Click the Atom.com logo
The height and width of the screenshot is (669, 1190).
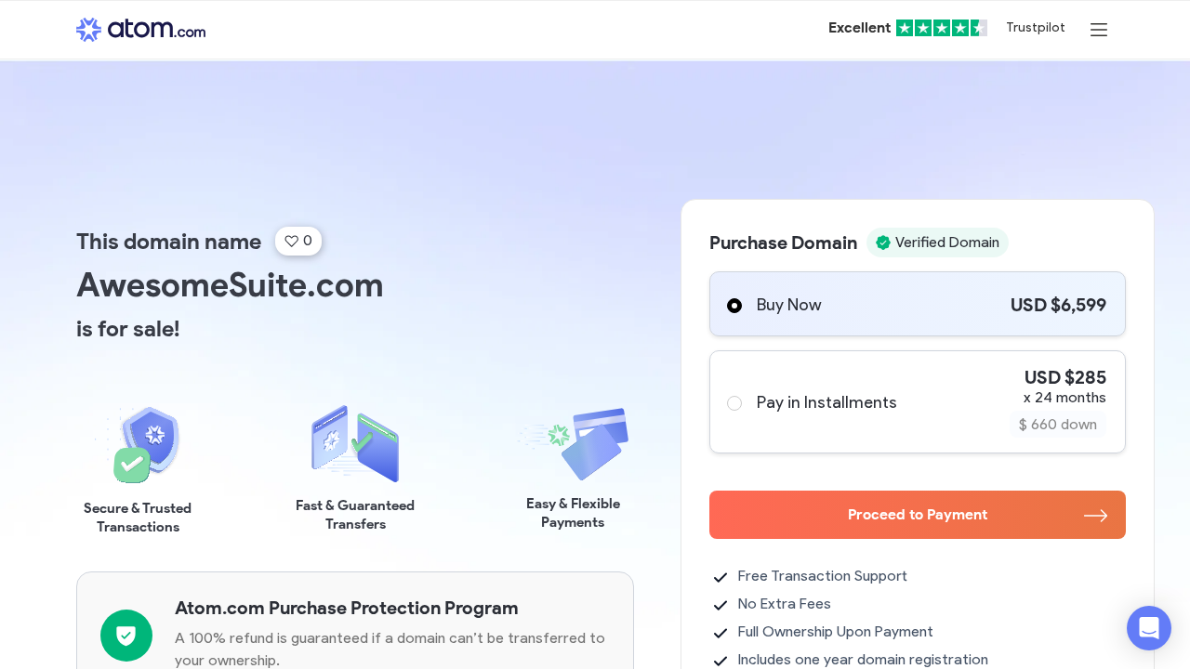[x=140, y=30]
